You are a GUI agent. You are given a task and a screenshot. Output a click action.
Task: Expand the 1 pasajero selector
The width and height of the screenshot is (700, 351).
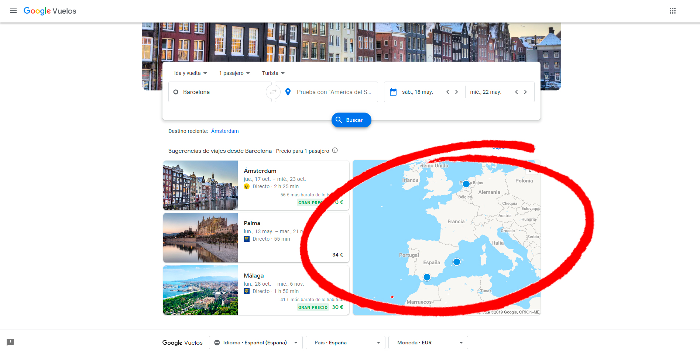click(234, 73)
